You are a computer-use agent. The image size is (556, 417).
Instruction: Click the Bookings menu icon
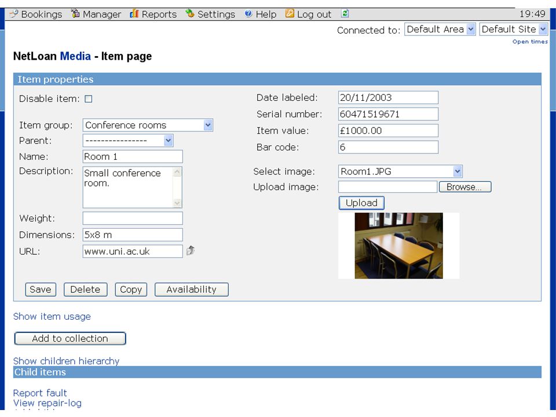click(13, 14)
